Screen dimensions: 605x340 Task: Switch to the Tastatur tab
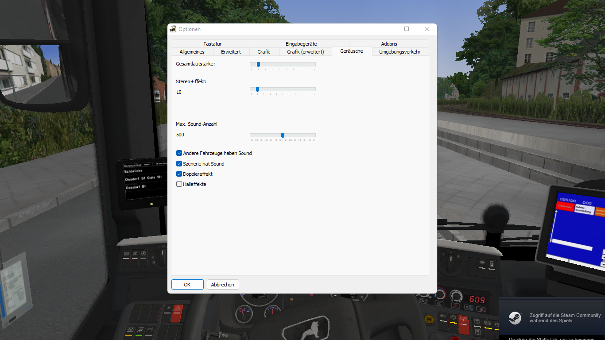coord(213,44)
